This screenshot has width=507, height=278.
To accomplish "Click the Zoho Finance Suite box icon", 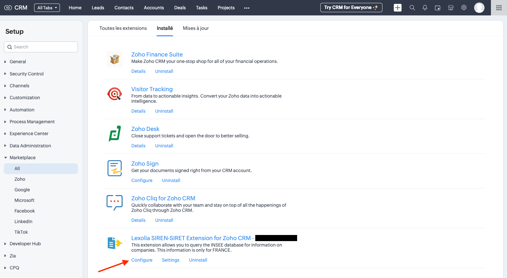I will 115,59.
